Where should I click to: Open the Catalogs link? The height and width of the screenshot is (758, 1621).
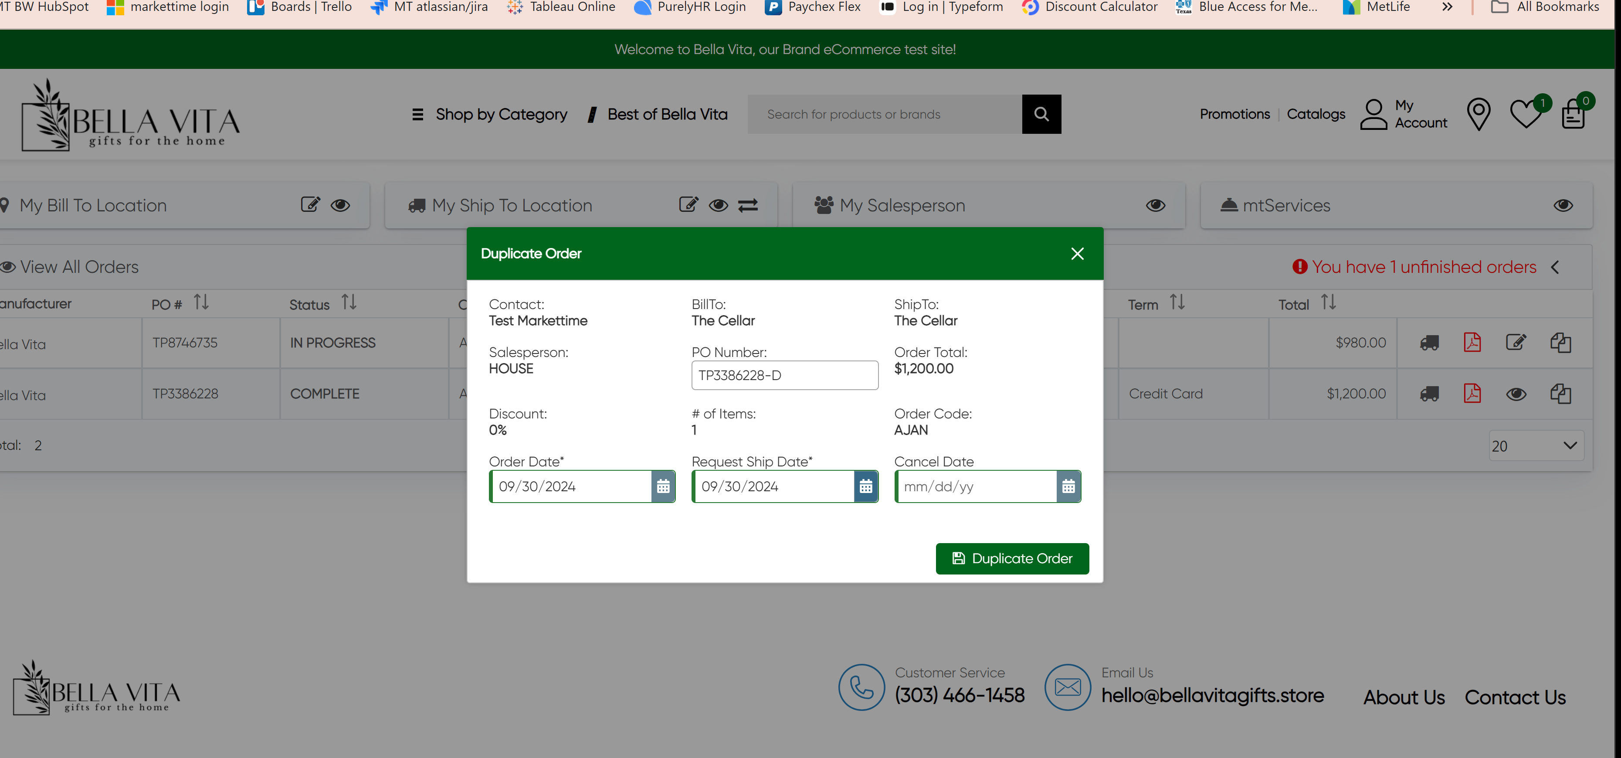(1316, 114)
